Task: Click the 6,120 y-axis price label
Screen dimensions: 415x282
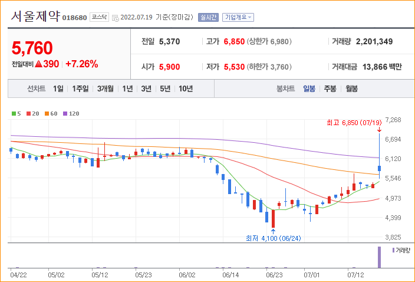Action: [393, 159]
